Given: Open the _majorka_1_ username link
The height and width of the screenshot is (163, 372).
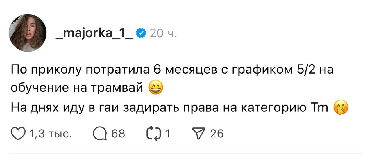Looking at the screenshot, I should point(94,34).
